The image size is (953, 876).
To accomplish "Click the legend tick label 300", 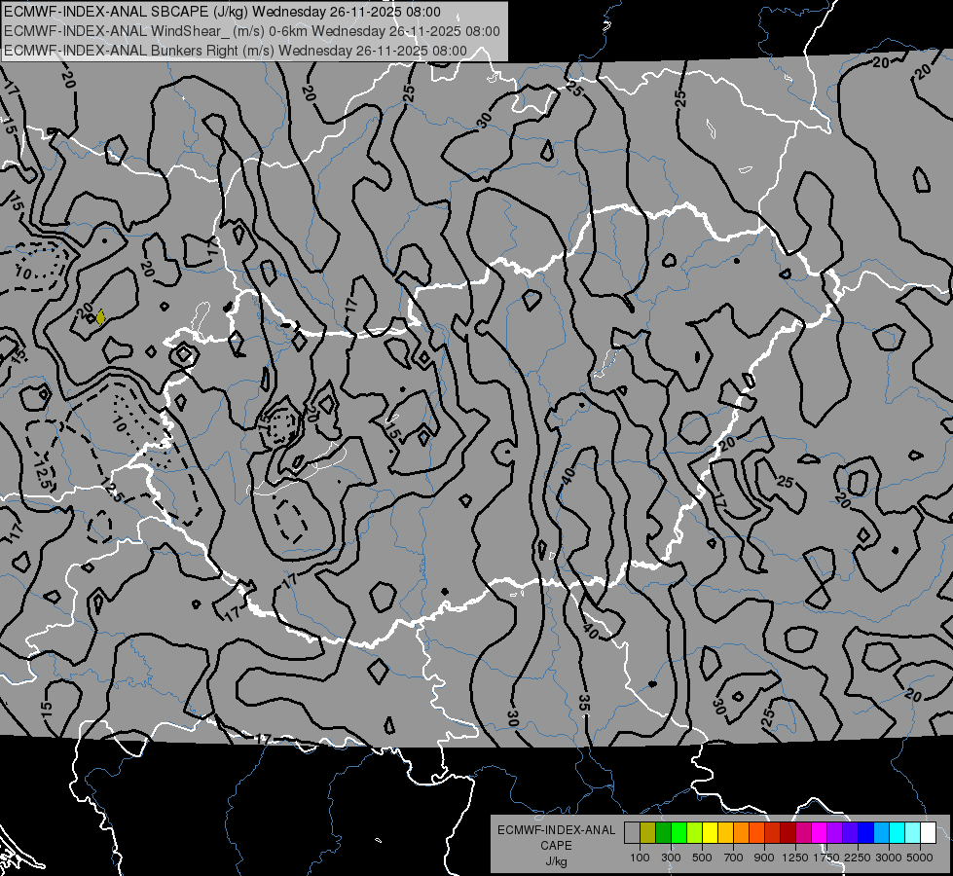I will point(671,858).
